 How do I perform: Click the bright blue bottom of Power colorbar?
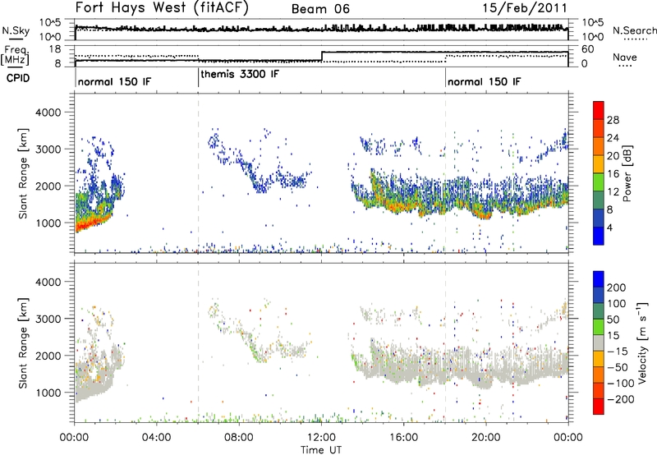click(x=599, y=236)
